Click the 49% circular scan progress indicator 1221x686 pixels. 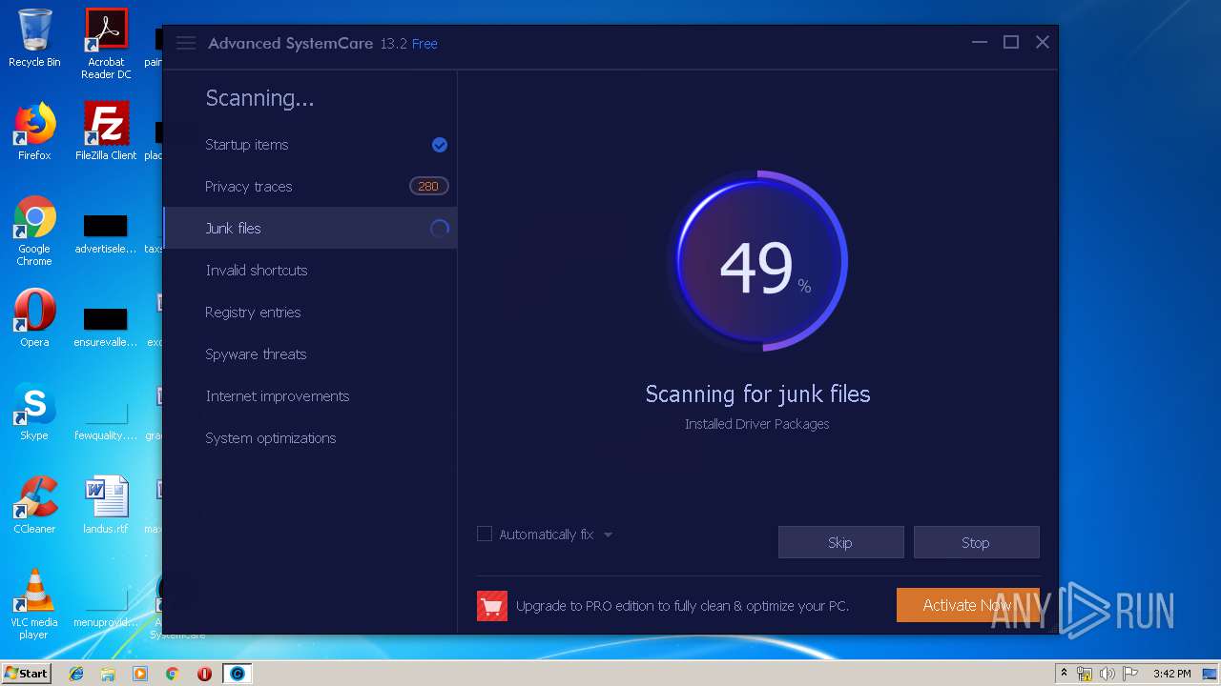(757, 261)
